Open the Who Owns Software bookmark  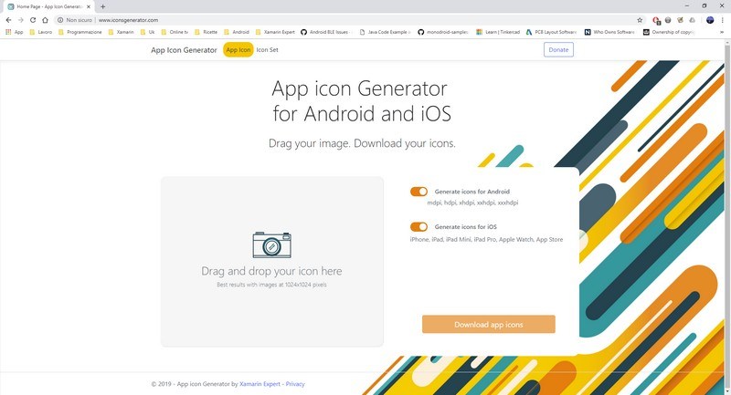609,32
